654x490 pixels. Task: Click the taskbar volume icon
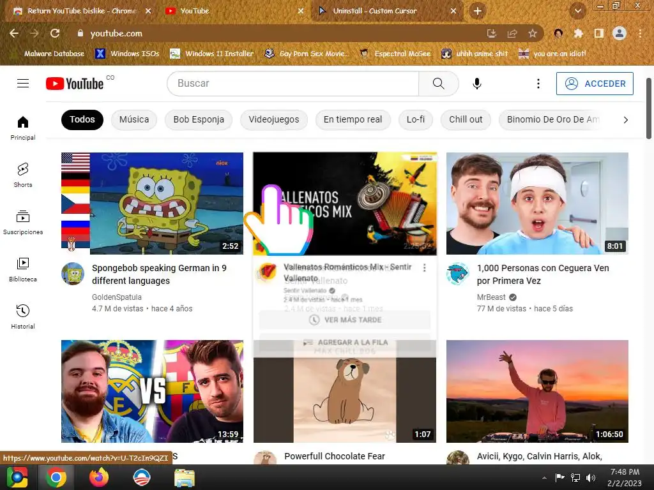pos(591,478)
